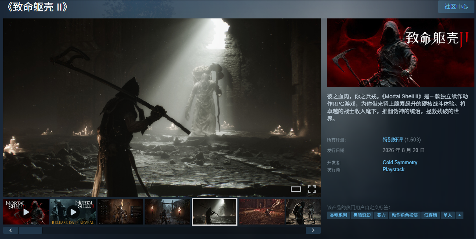Select the highlighted light-beam statue thumbnail
The width and height of the screenshot is (476, 239).
(x=215, y=212)
